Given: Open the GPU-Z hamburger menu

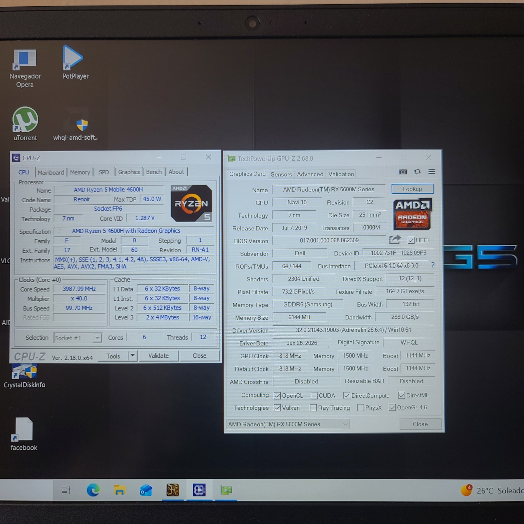Looking at the screenshot, I should [x=432, y=172].
